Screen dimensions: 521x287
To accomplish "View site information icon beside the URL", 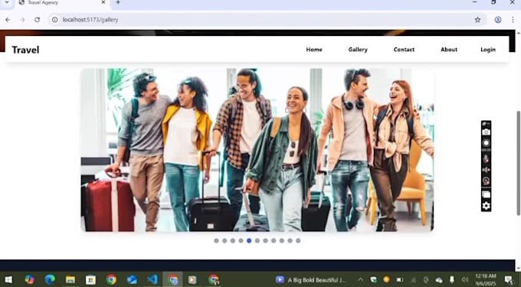I will click(55, 20).
